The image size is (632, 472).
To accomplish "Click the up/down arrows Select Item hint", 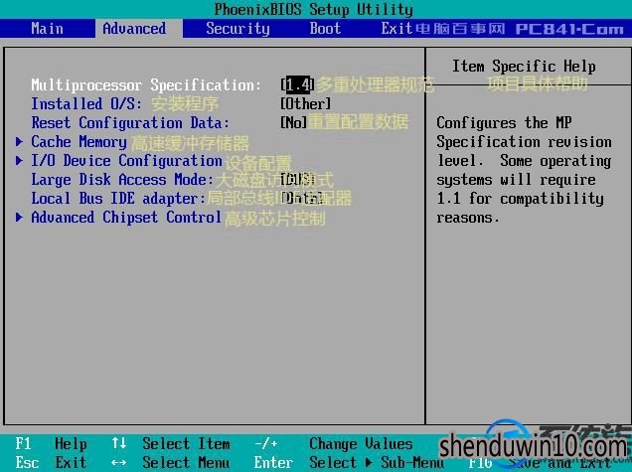I will pyautogui.click(x=171, y=444).
